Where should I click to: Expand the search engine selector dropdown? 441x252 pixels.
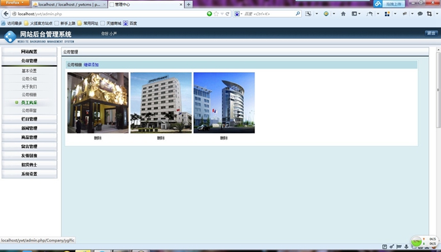coord(238,14)
